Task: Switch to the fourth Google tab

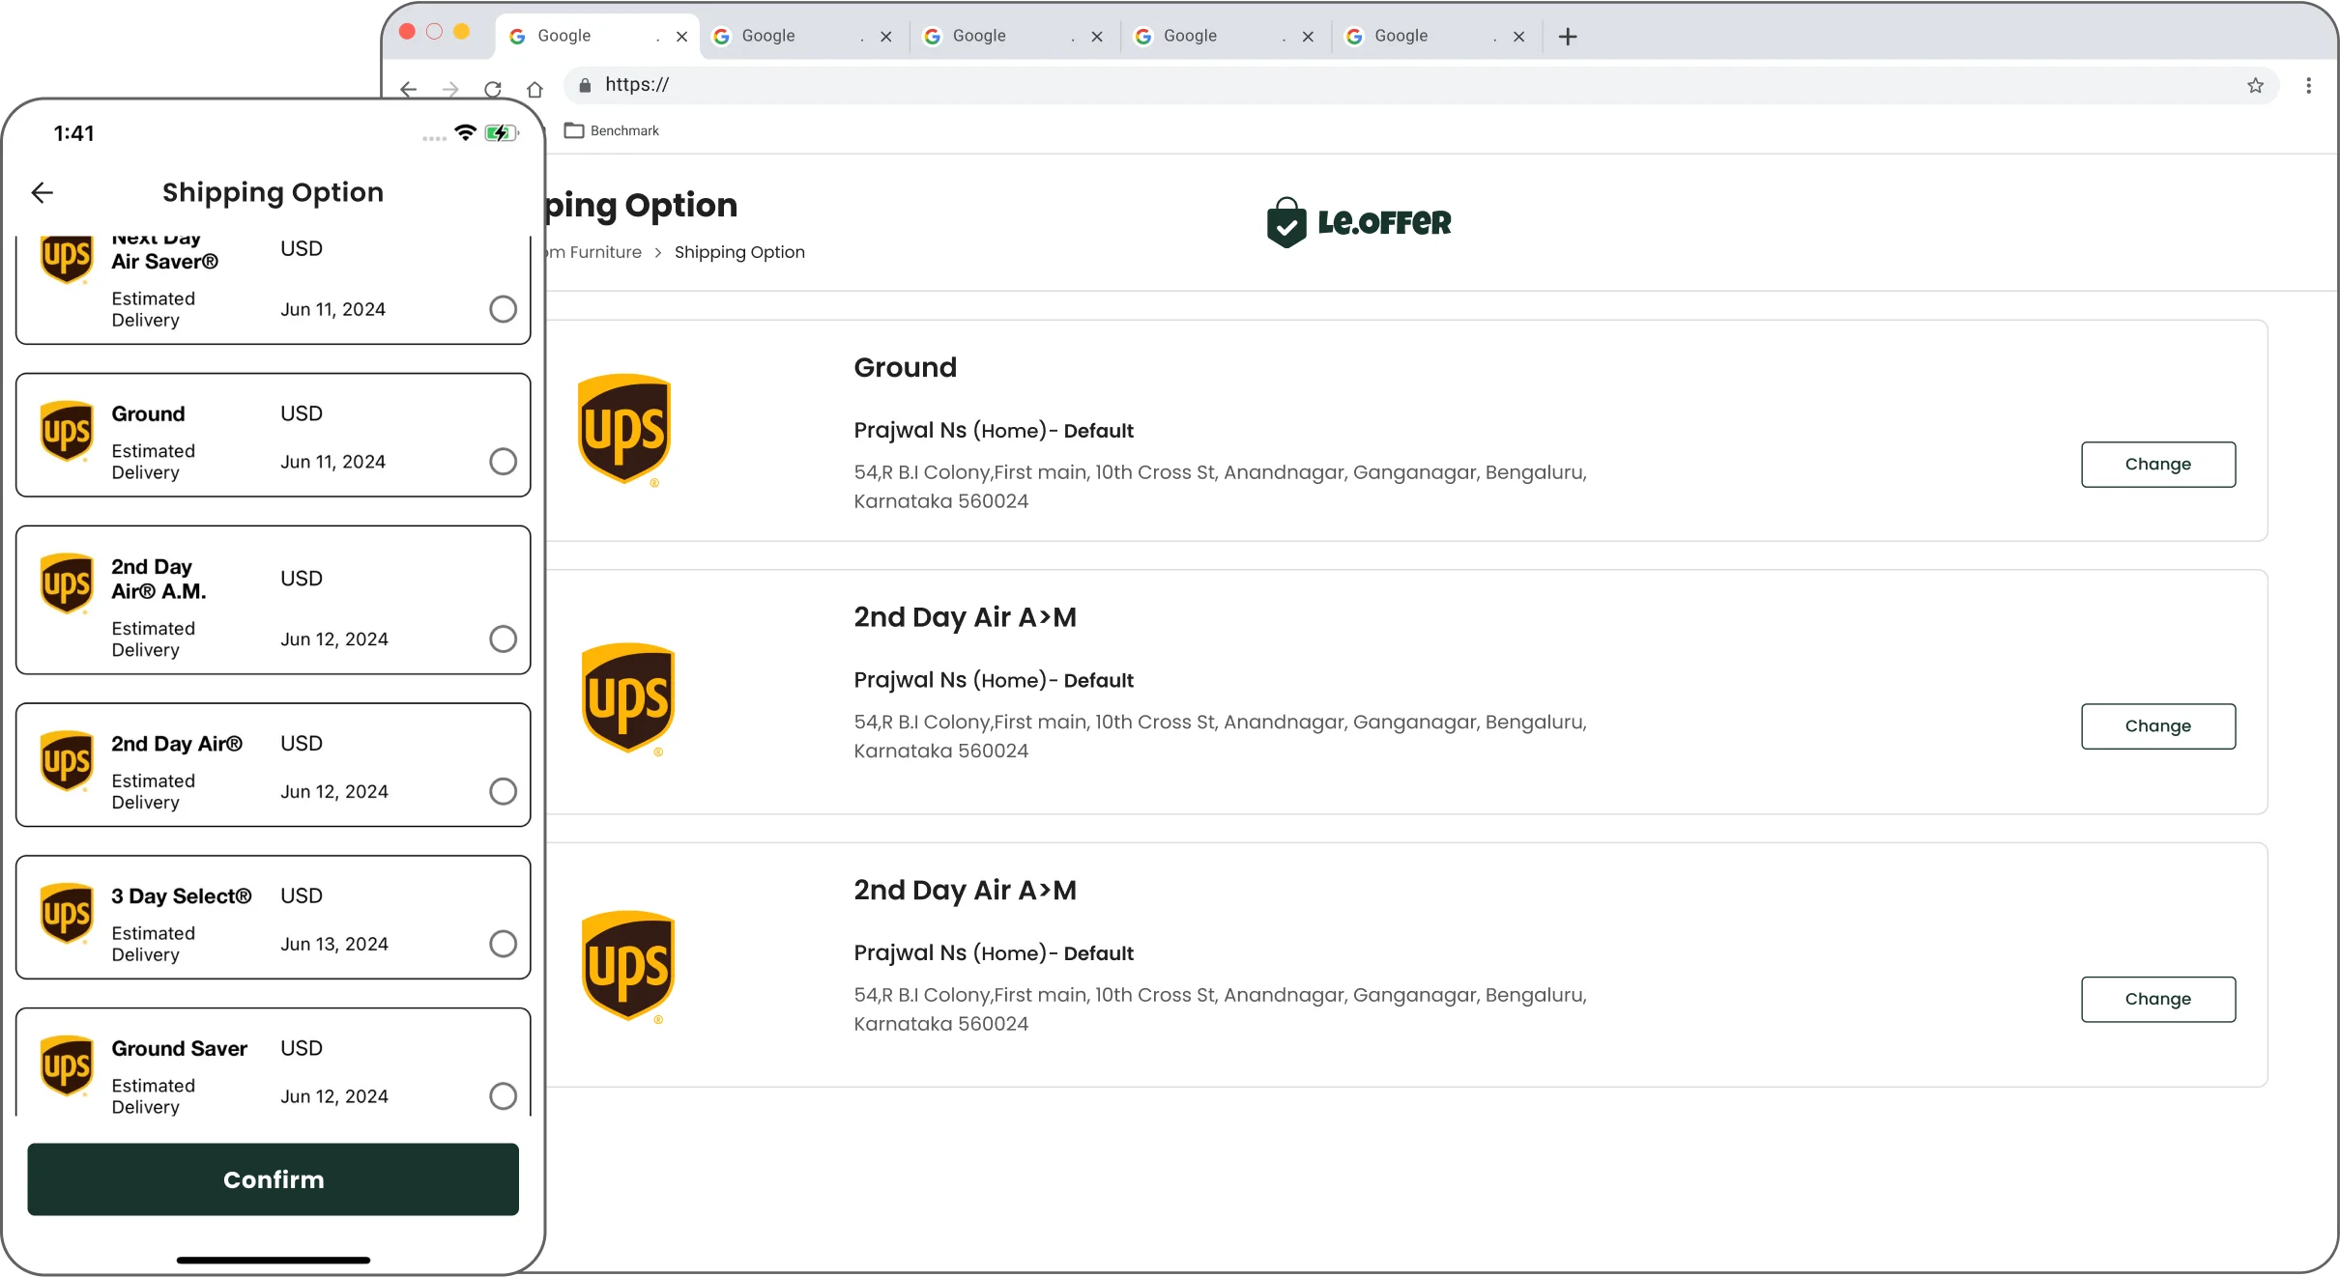Action: coord(1224,36)
